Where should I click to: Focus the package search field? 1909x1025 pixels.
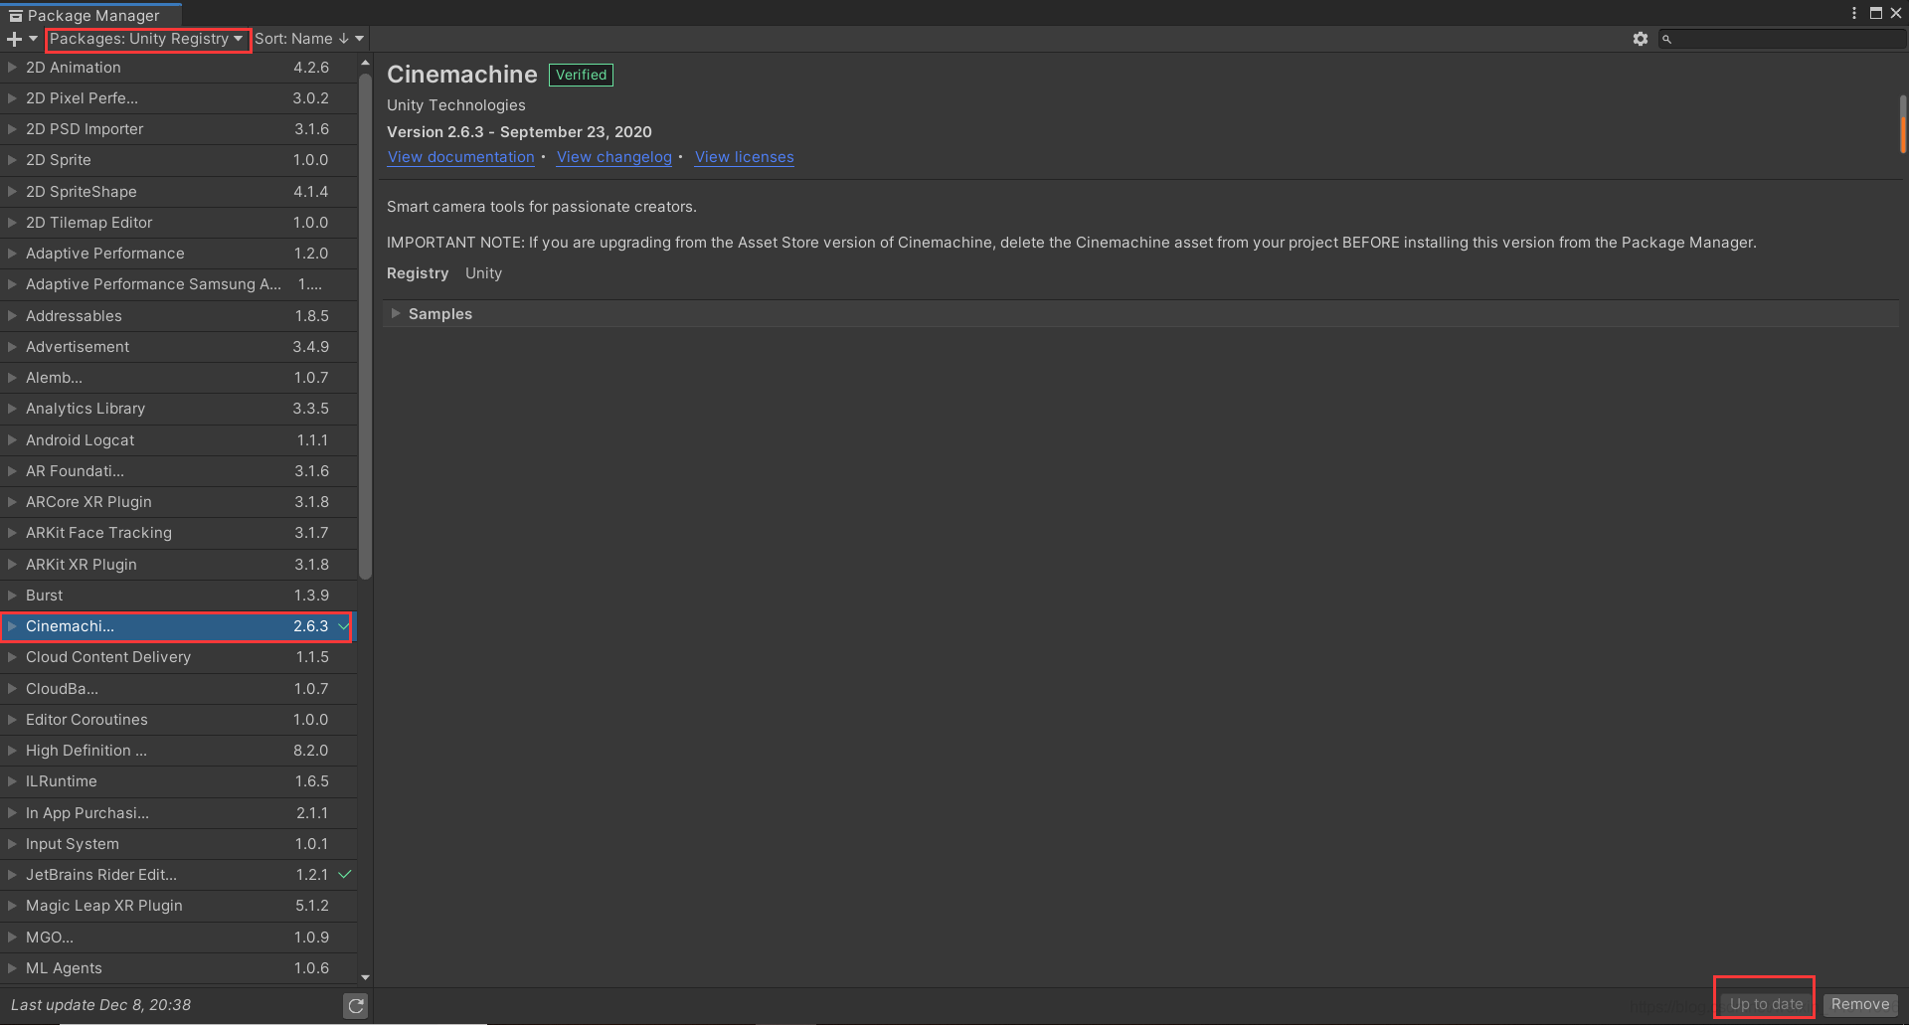coord(1783,39)
